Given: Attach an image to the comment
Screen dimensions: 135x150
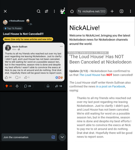Looking at the screenshot, I should coord(53,137).
